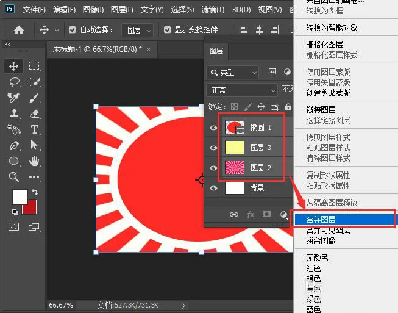The width and height of the screenshot is (398, 313).
Task: Click lock image pixels brush icon
Action: coord(247,107)
